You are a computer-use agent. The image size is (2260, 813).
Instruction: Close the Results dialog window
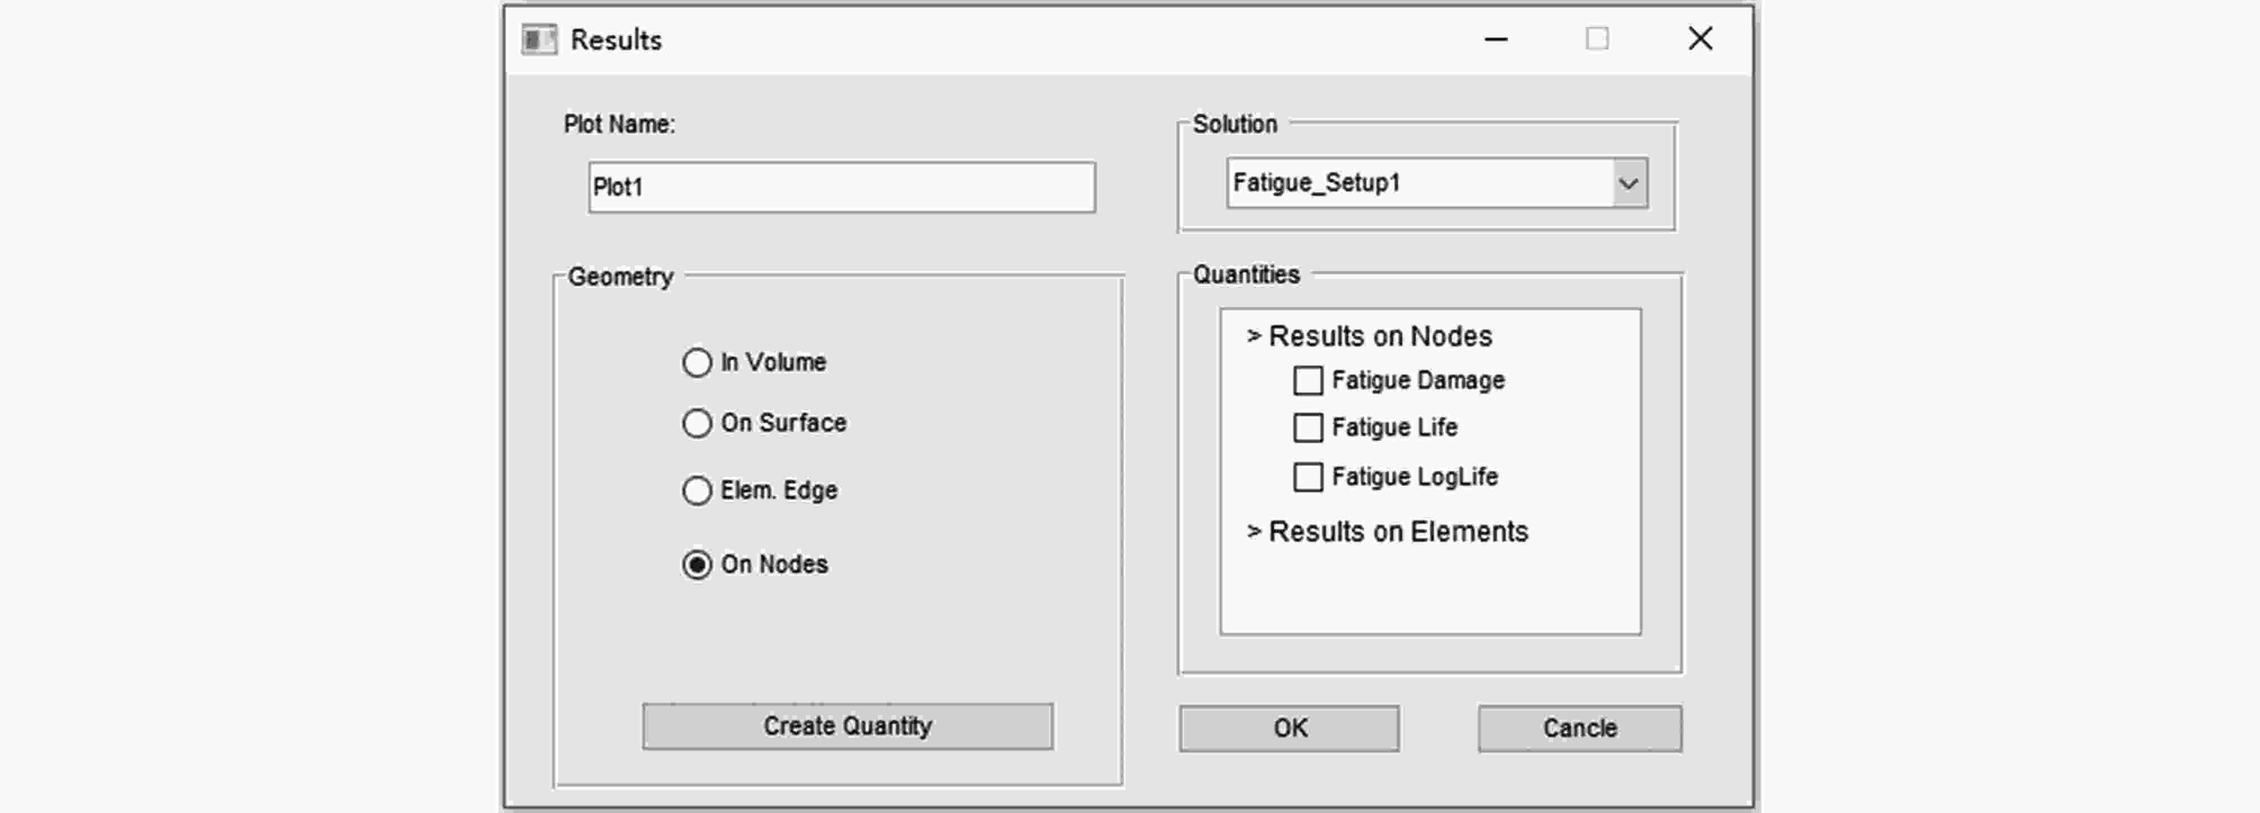1700,39
